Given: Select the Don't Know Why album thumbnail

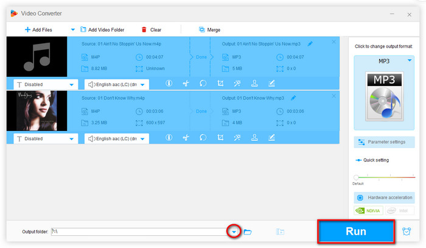Looking at the screenshot, I should [x=37, y=111].
